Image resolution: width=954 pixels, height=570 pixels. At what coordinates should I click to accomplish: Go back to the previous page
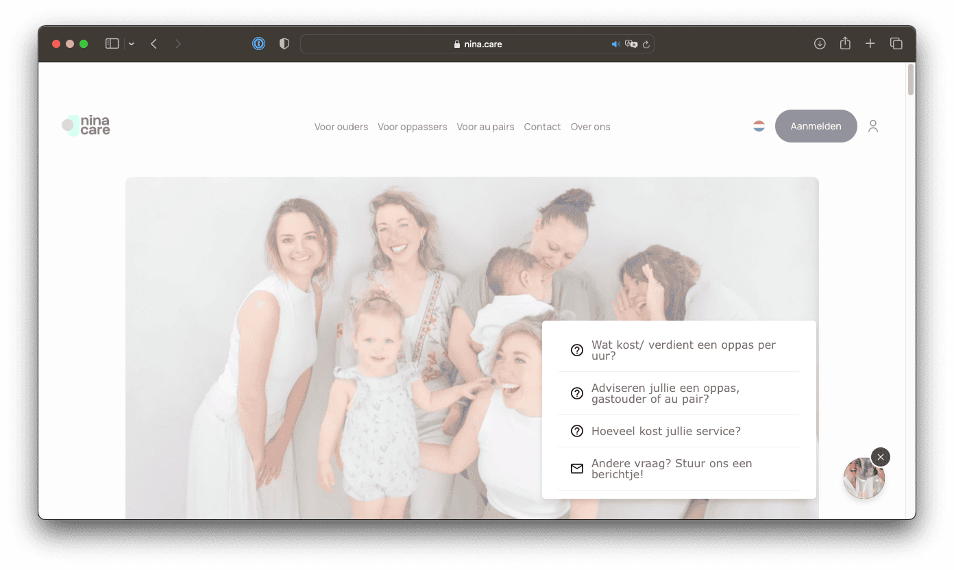[154, 44]
